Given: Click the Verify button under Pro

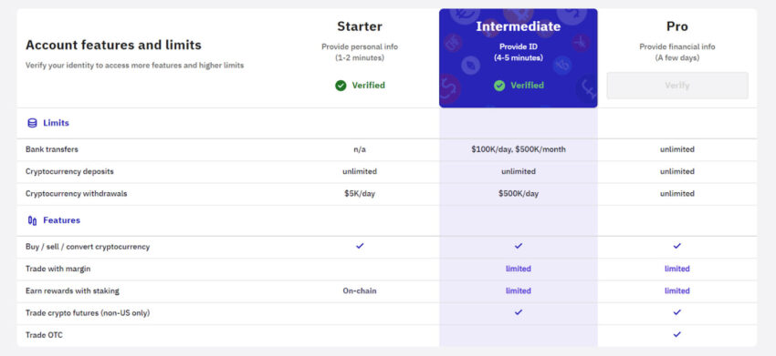Looking at the screenshot, I should [677, 86].
